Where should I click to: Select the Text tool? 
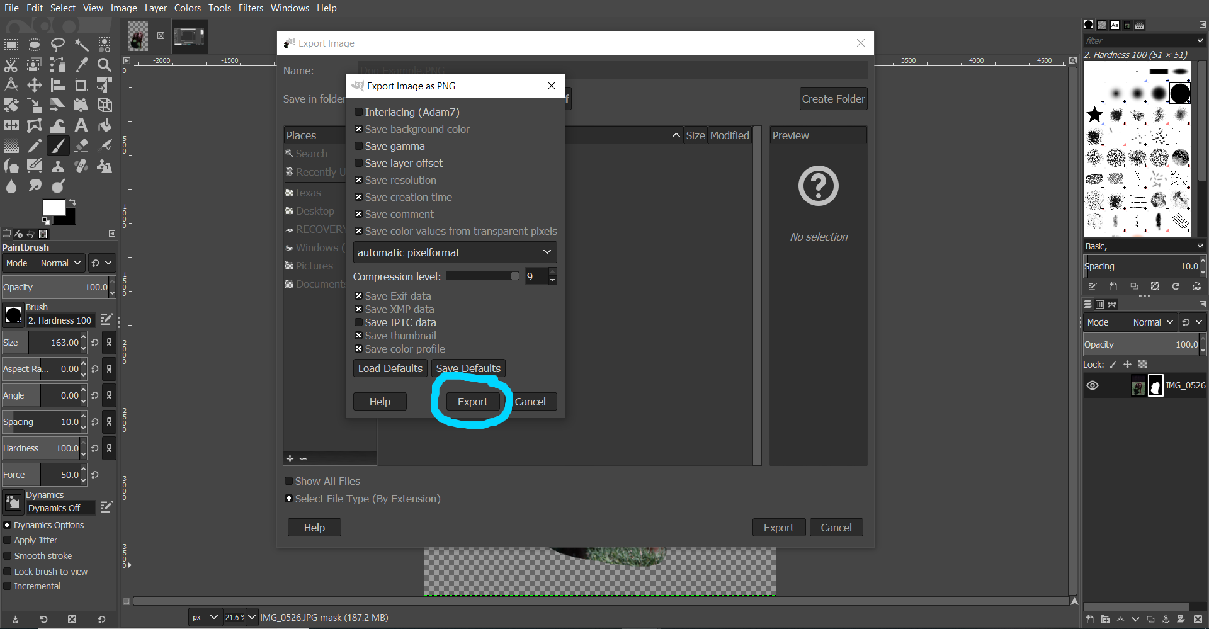81,125
